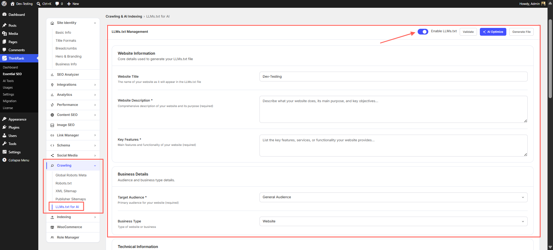Click the Site Identity home icon

tap(52, 23)
